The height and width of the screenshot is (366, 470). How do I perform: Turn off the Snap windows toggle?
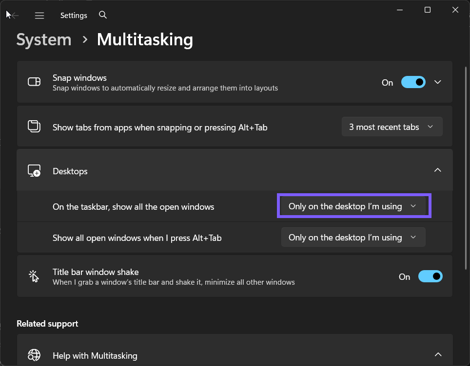tap(413, 82)
